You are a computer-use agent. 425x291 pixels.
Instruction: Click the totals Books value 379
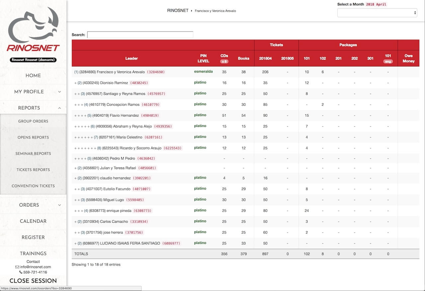[x=243, y=254]
